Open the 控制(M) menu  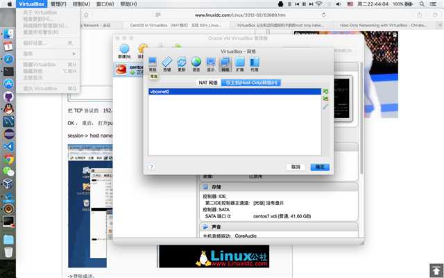click(x=81, y=4)
